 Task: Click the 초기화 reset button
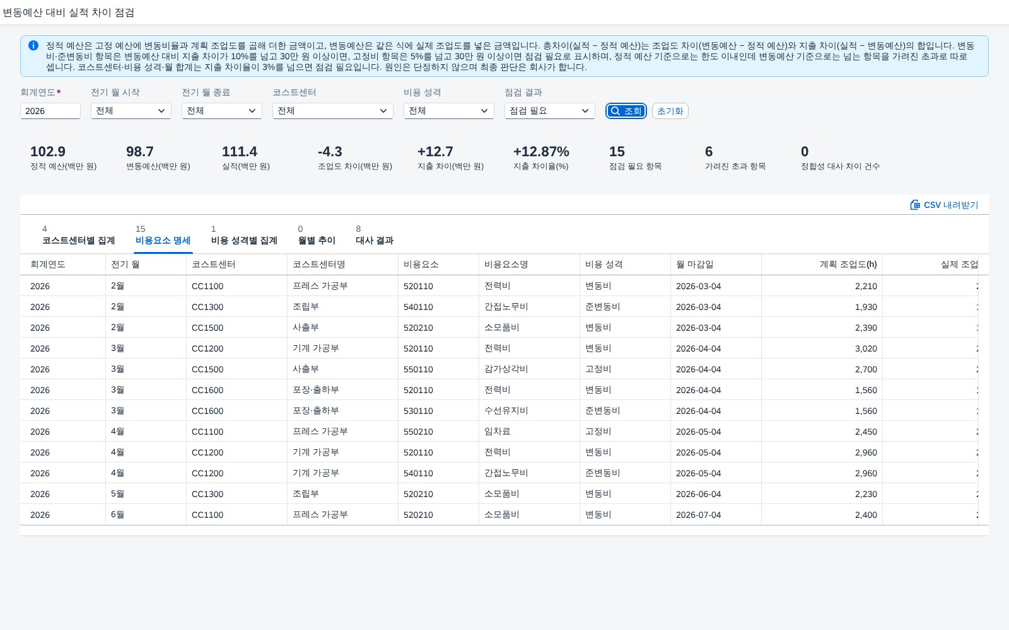[x=670, y=111]
